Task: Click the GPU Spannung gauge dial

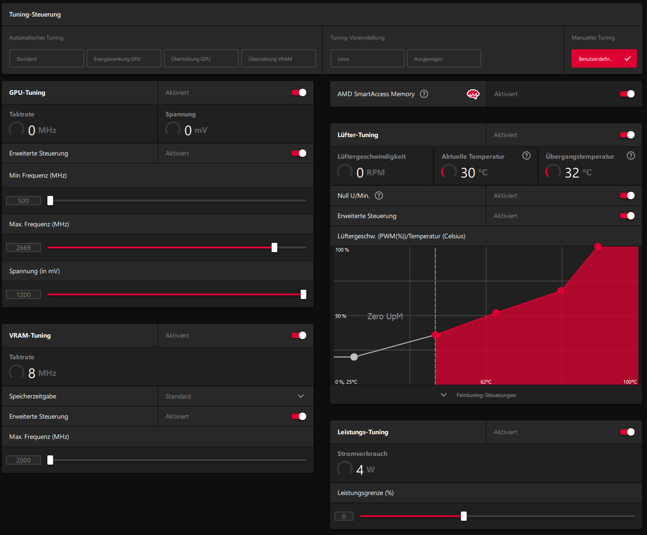Action: click(x=173, y=129)
